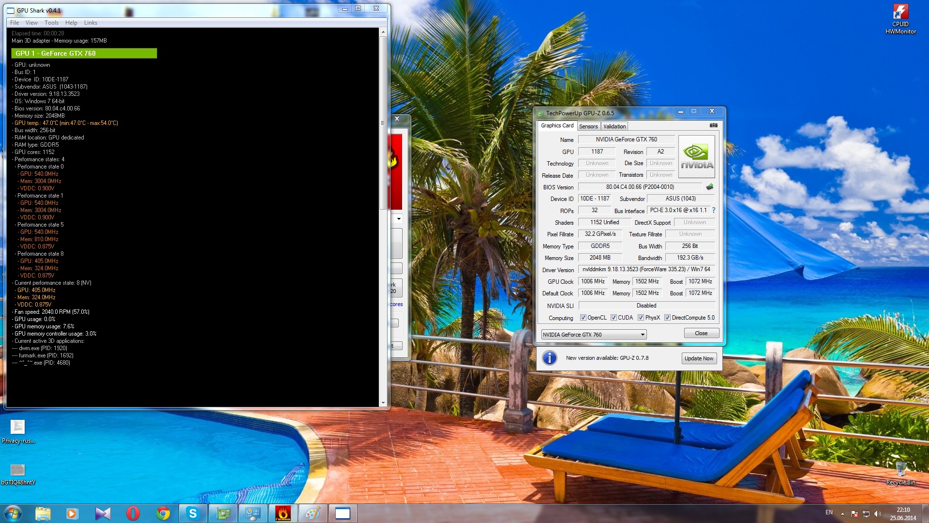Viewport: 929px width, 523px height.
Task: Toggle the OpenCL checkbox
Action: 583,318
